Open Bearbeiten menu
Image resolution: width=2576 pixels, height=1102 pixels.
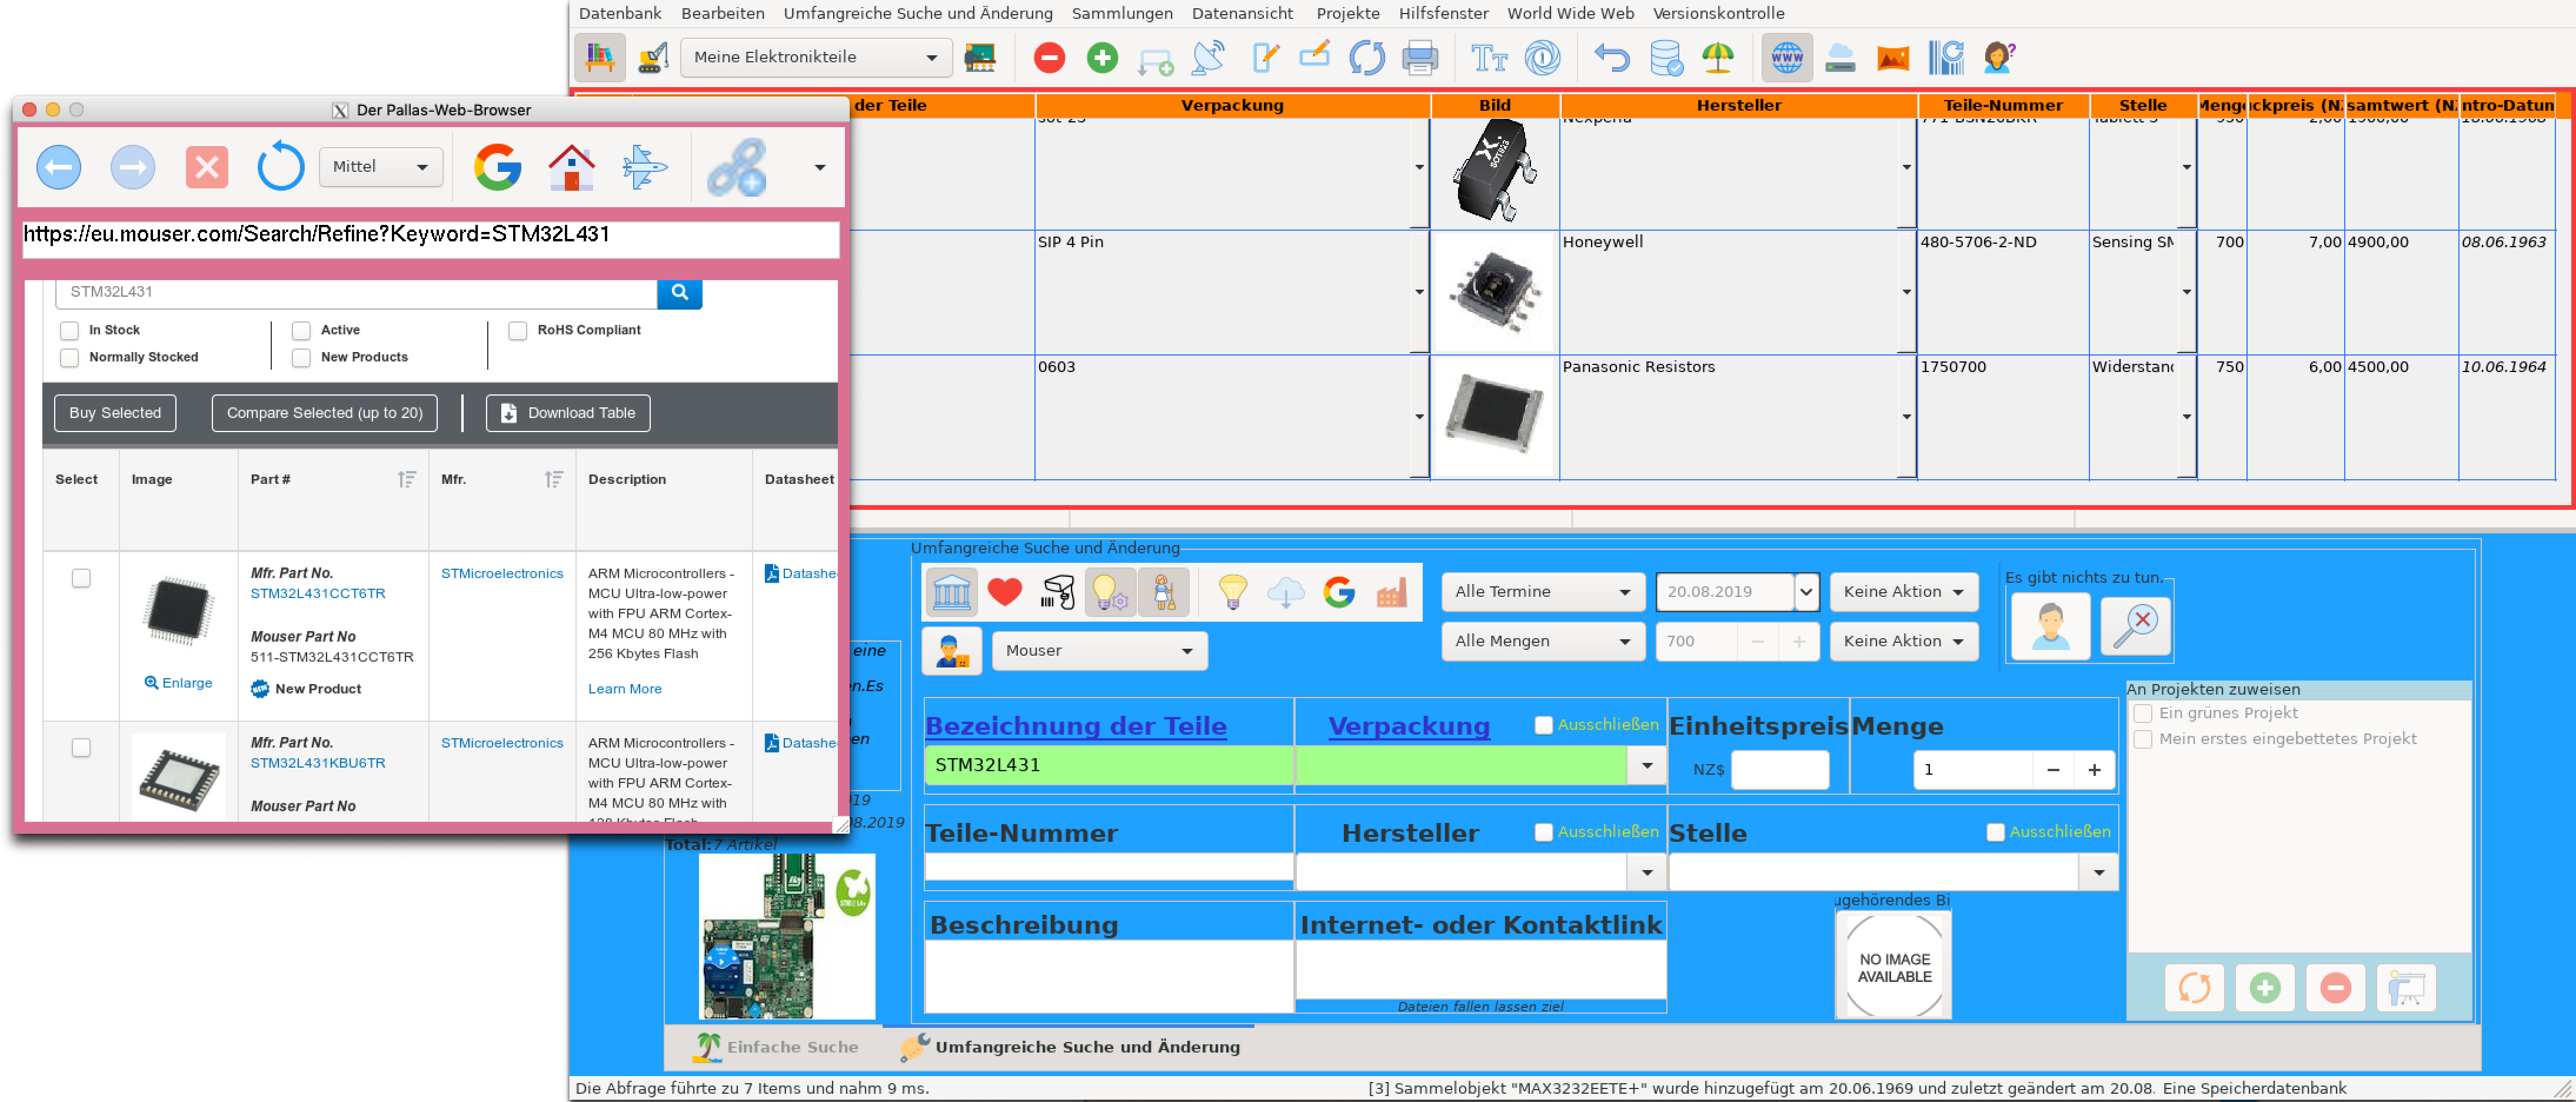tap(723, 13)
